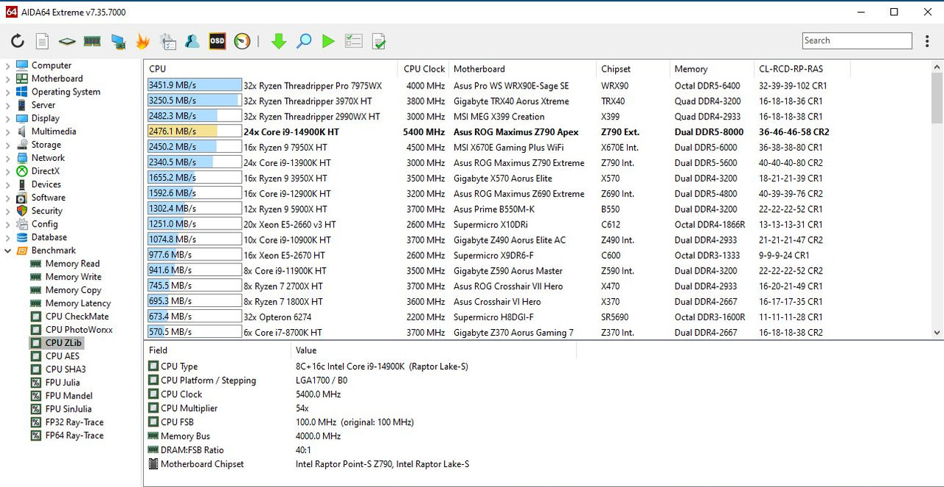944x487 pixels.
Task: Select Config in the tree
Action: tap(44, 224)
